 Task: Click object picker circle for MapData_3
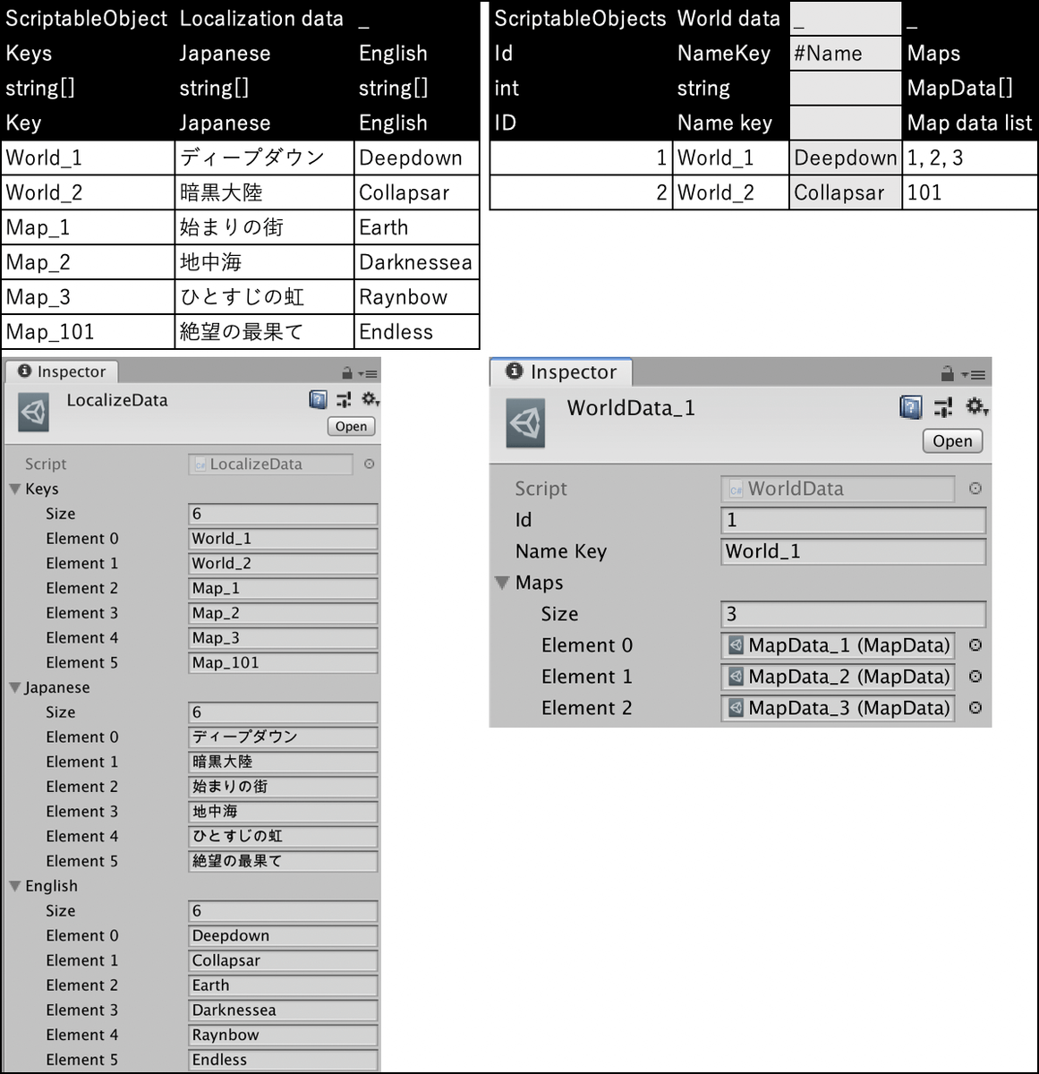coord(975,708)
